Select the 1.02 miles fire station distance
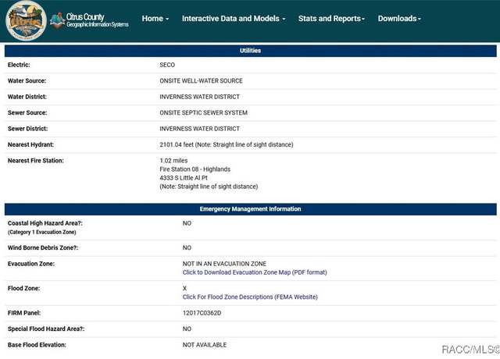This screenshot has height=359, width=500. tap(173, 161)
